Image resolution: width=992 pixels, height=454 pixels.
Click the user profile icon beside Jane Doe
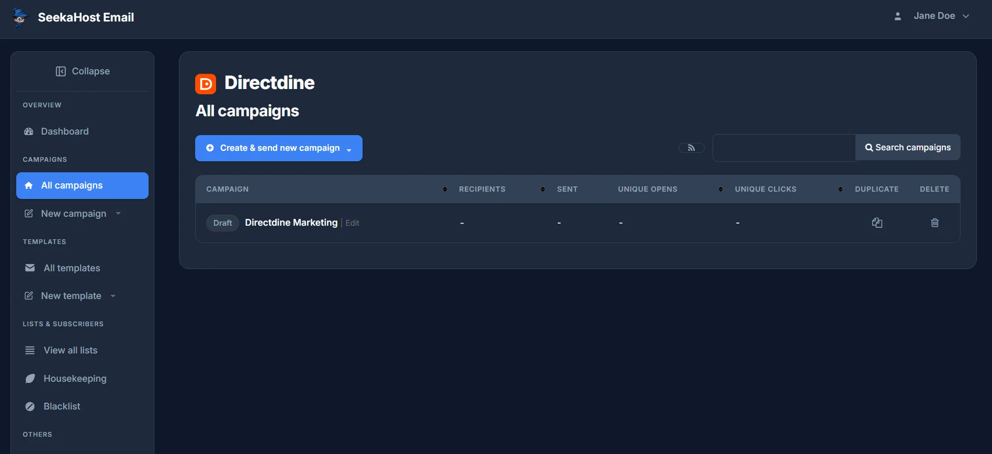tap(898, 16)
